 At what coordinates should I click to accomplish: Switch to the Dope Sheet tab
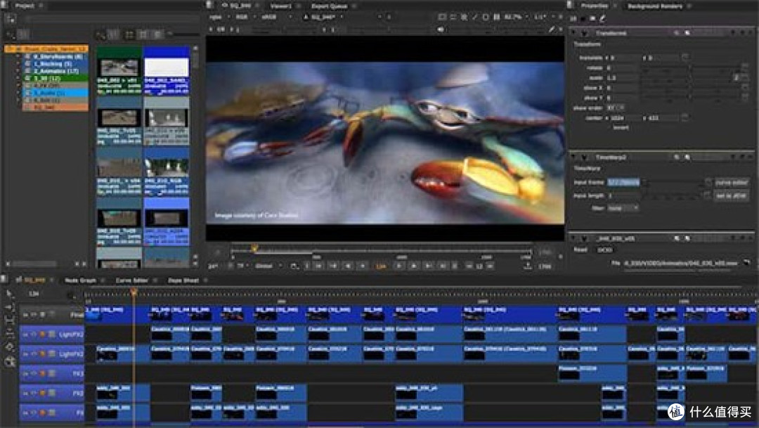point(183,280)
